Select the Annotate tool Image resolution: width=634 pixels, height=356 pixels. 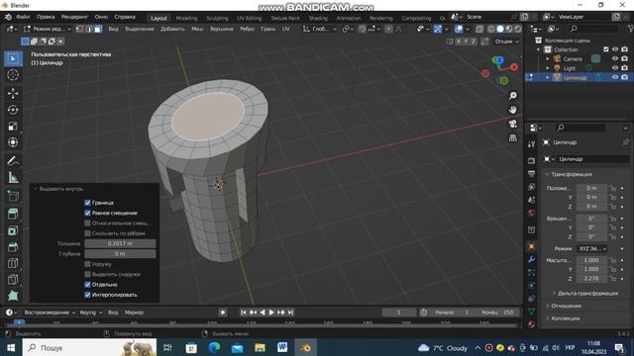tap(13, 160)
